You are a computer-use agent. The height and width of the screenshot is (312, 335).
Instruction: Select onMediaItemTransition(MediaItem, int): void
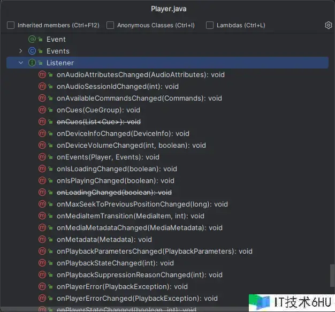coord(131,216)
